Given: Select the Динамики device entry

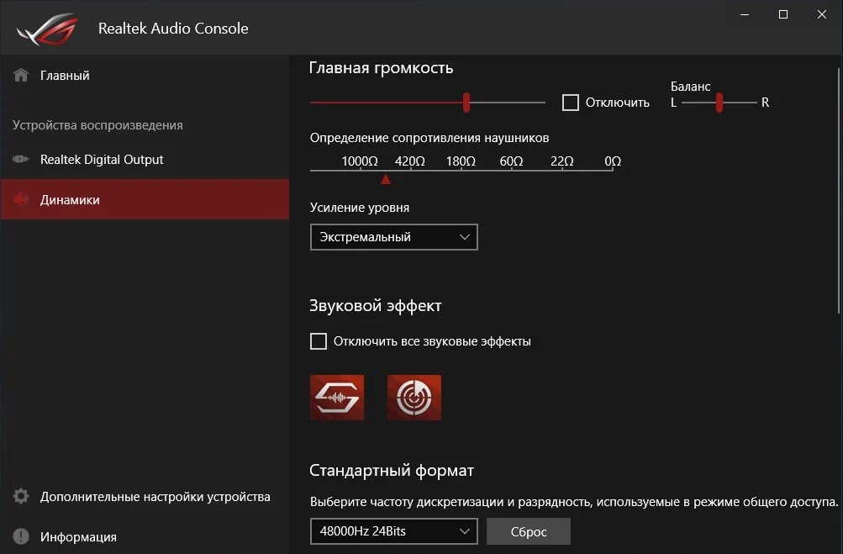Looking at the screenshot, I should click(145, 199).
